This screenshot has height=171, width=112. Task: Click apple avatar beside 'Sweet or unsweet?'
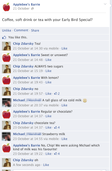click(6, 58)
